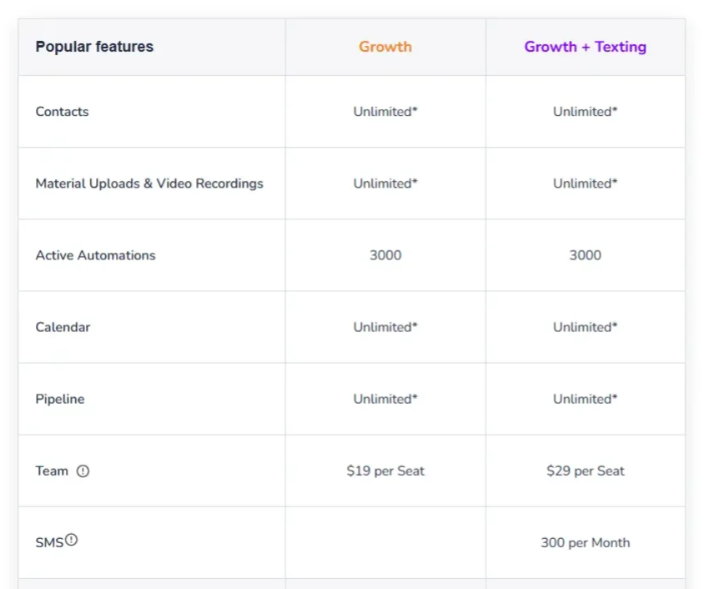Click Material Uploads & Video Recordings label
Screen dimensions: 704x589
pos(149,184)
